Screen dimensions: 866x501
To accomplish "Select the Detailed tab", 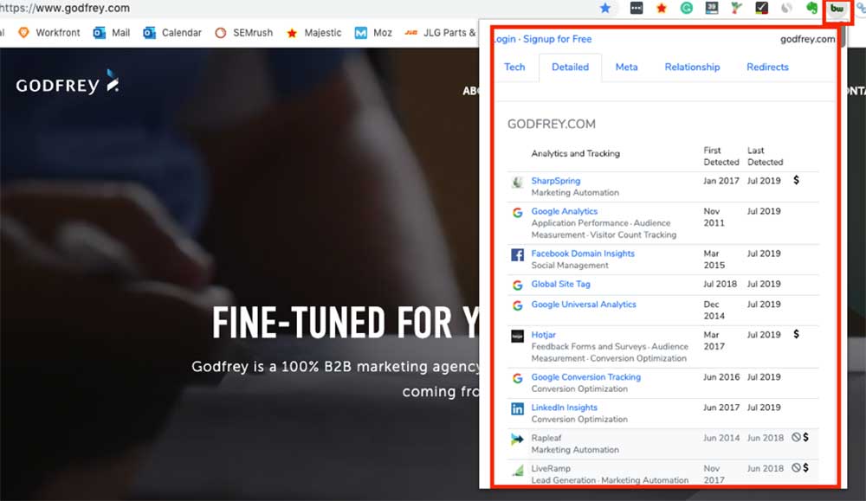I will (x=570, y=67).
